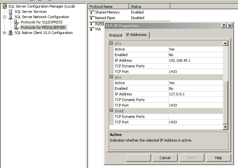Screen dimensions: 238x168
Task: Click IPAll TCP Port 1433 field
Action: point(195,122)
